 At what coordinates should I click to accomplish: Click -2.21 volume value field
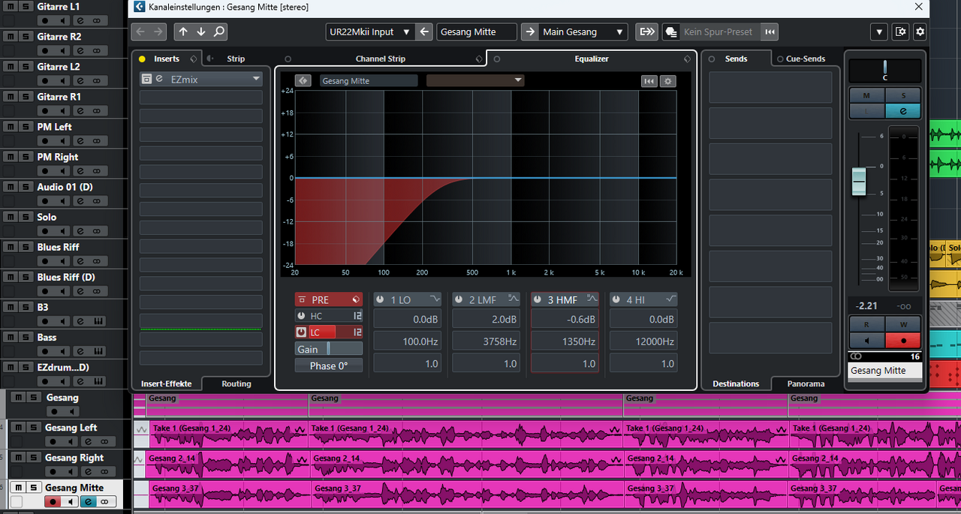(x=867, y=306)
